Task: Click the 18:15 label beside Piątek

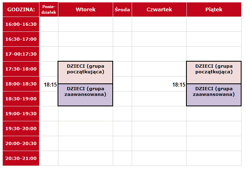Action: tap(179, 85)
